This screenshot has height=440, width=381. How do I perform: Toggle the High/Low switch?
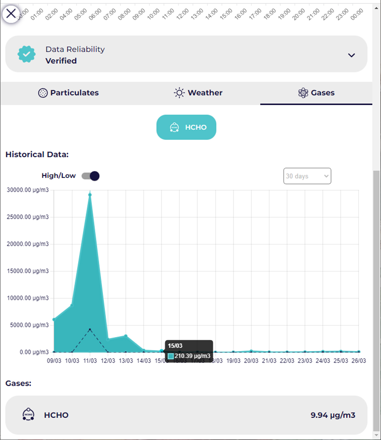[90, 176]
